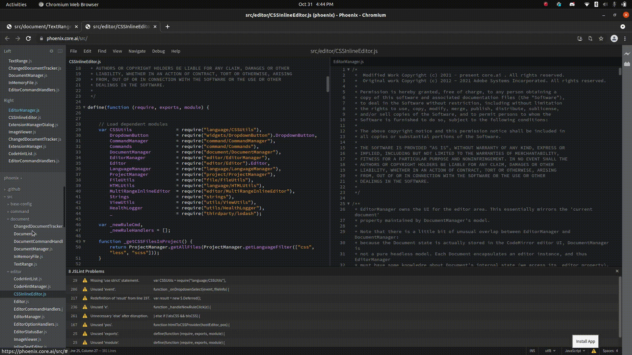
Task: Click the save page download icon
Action: (590, 38)
